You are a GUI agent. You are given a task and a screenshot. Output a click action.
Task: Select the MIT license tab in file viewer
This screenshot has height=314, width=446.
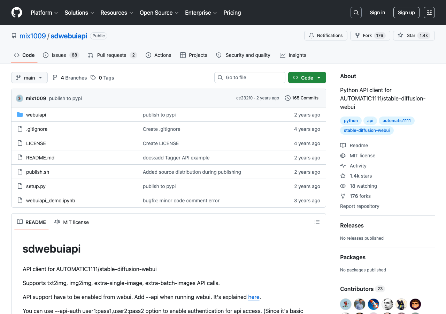(71, 222)
